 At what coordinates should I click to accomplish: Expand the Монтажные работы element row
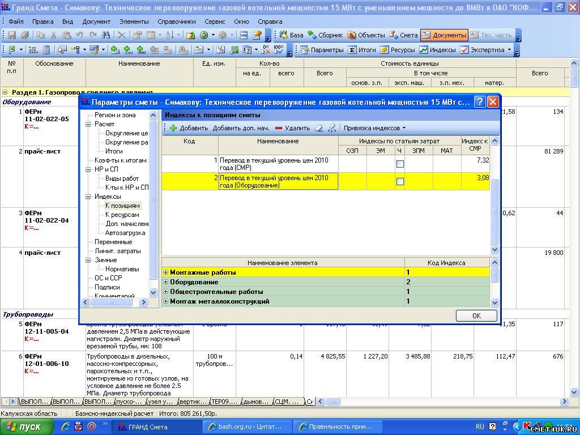pos(166,272)
